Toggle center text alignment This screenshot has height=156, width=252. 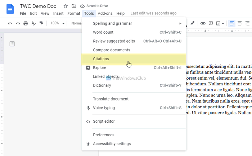point(240,23)
